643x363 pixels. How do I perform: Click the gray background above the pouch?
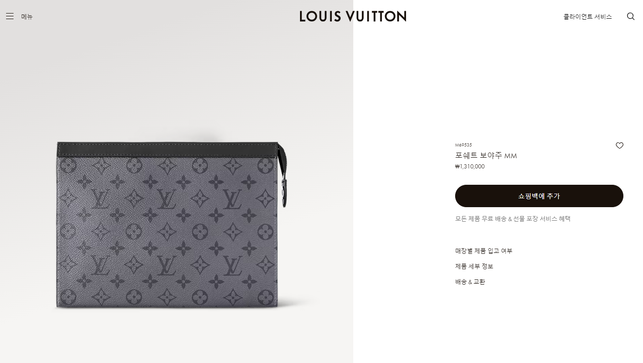pyautogui.click(x=177, y=84)
